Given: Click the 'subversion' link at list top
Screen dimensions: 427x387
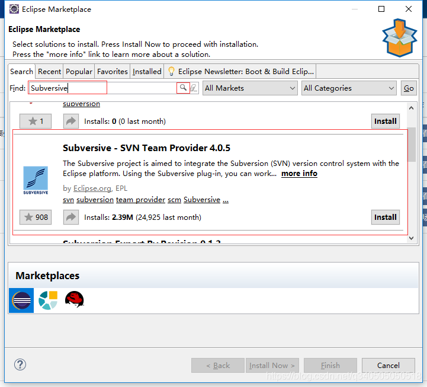Looking at the screenshot, I should click(x=81, y=104).
